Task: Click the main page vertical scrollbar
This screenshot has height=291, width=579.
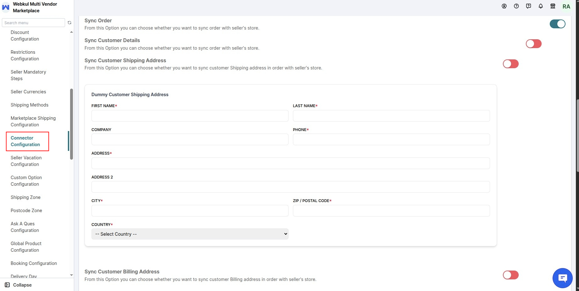Action: click(x=578, y=135)
